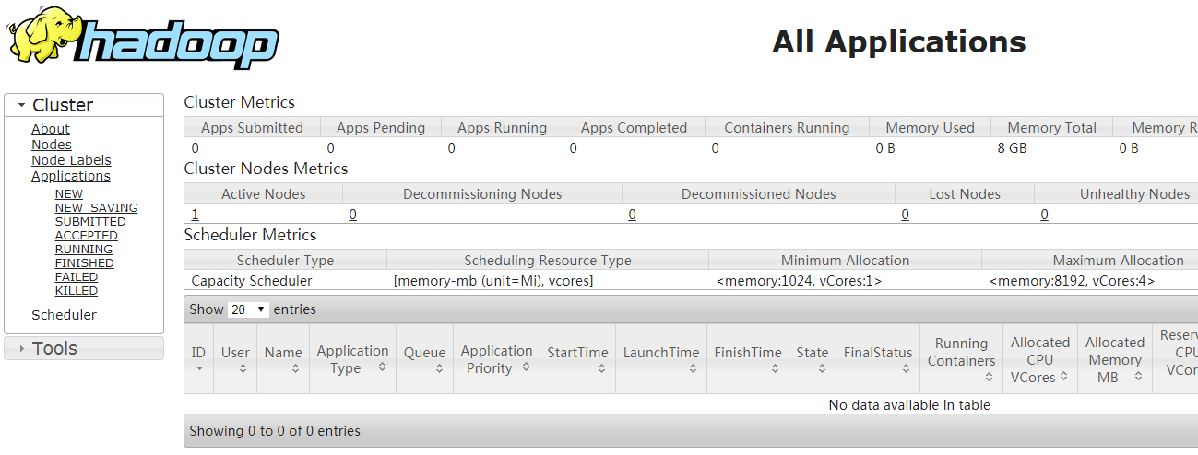This screenshot has width=1198, height=455.
Task: Open the About cluster link
Action: coord(51,129)
